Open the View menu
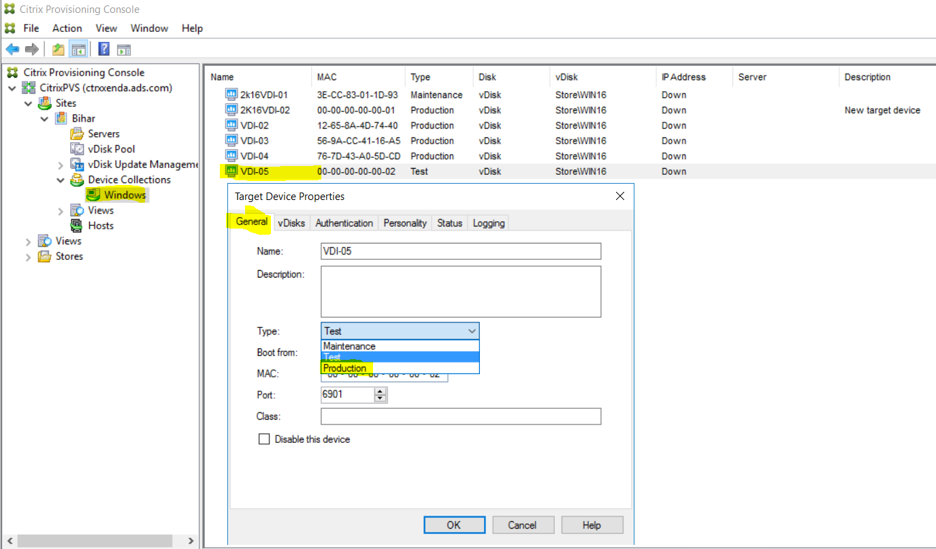Screen dimensions: 936x549 click(106, 28)
